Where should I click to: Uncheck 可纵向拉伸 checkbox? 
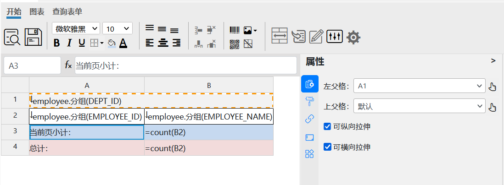coord(327,126)
